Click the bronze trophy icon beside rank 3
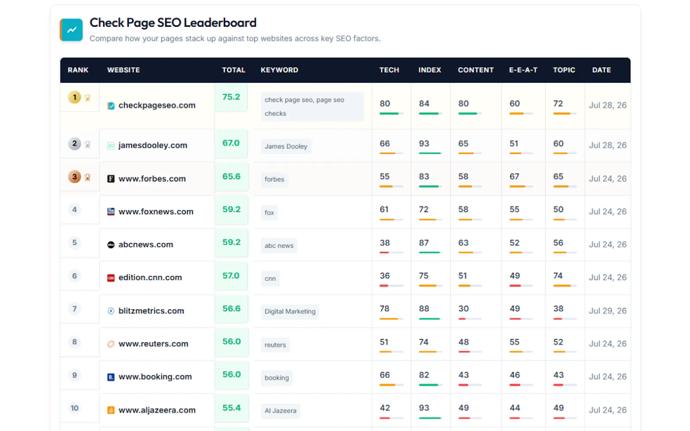690x431 pixels. 88,177
